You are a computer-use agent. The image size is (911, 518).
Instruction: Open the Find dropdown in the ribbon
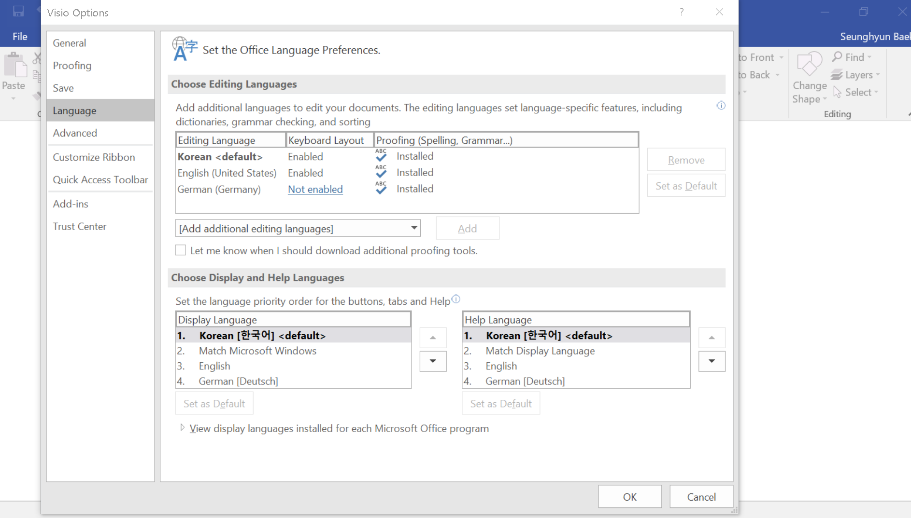[852, 57]
